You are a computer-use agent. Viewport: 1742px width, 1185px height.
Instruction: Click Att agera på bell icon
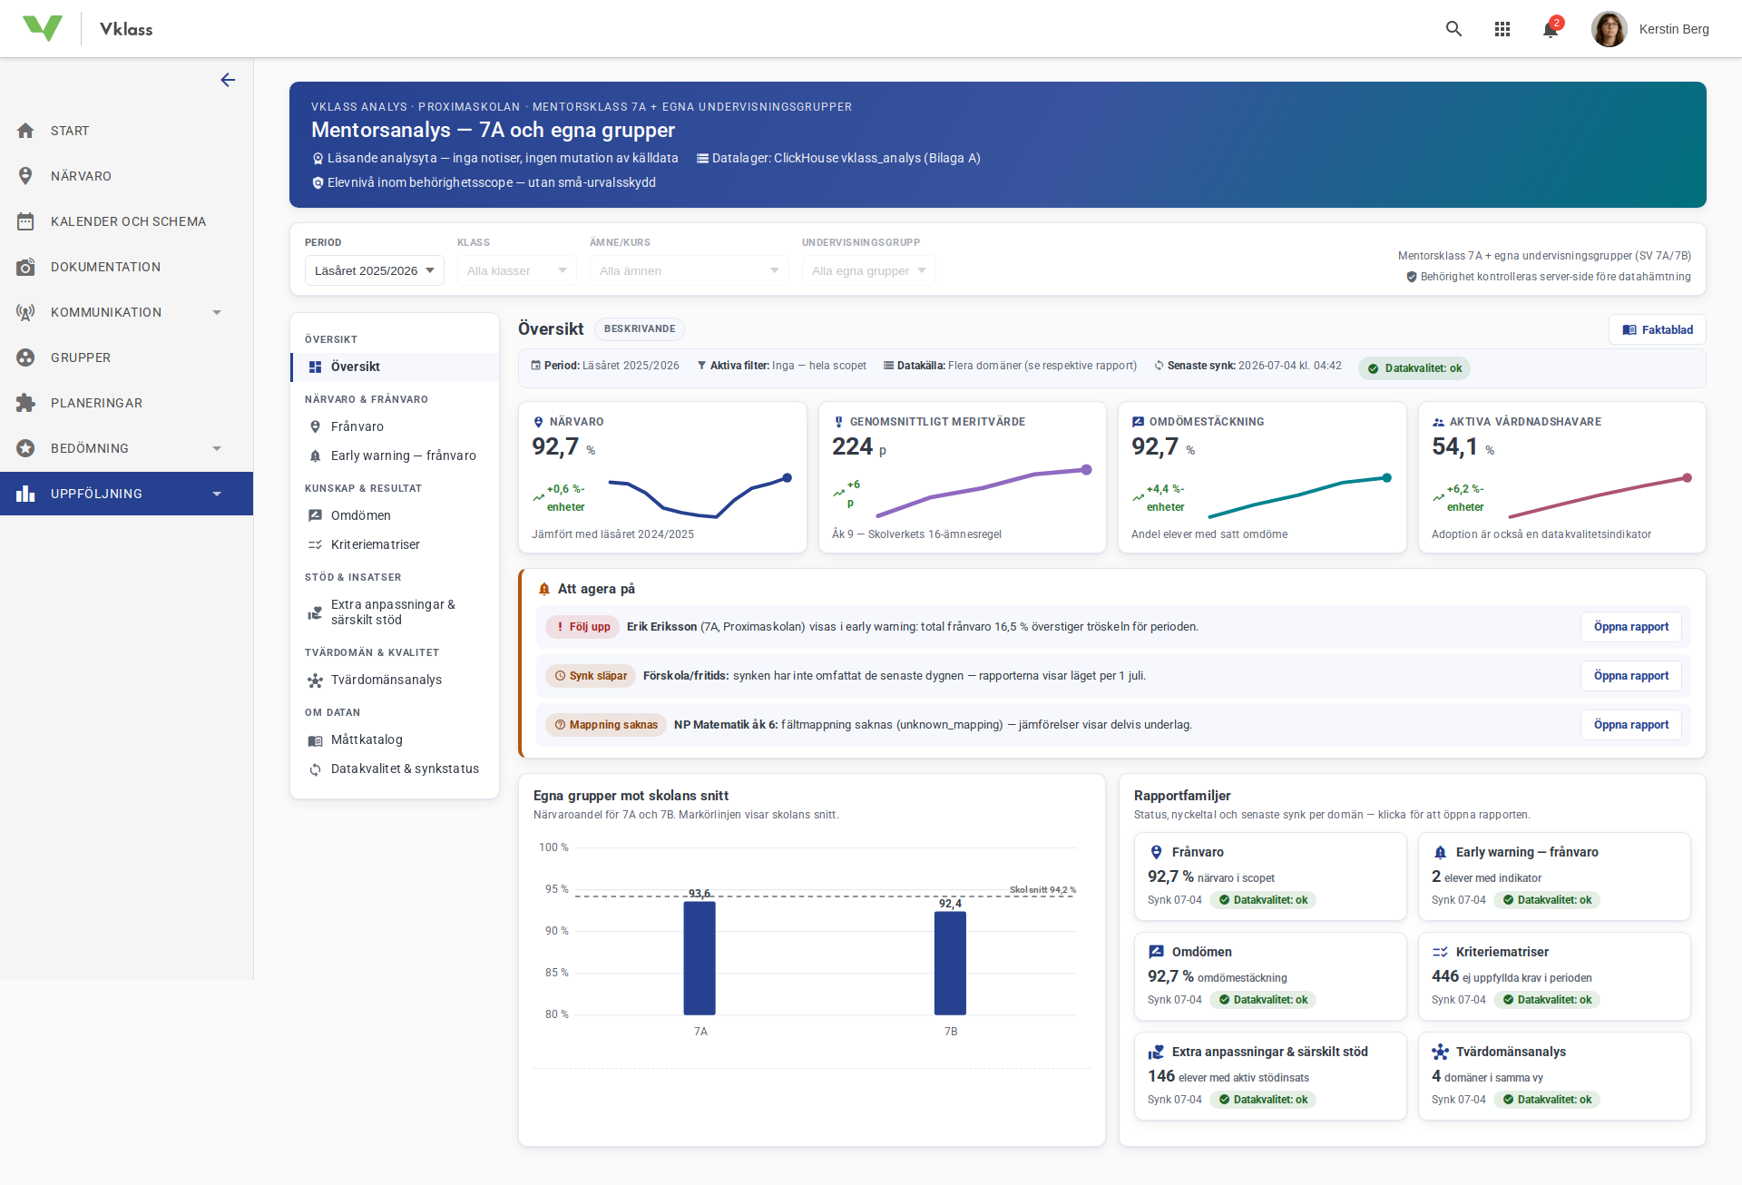(x=544, y=589)
